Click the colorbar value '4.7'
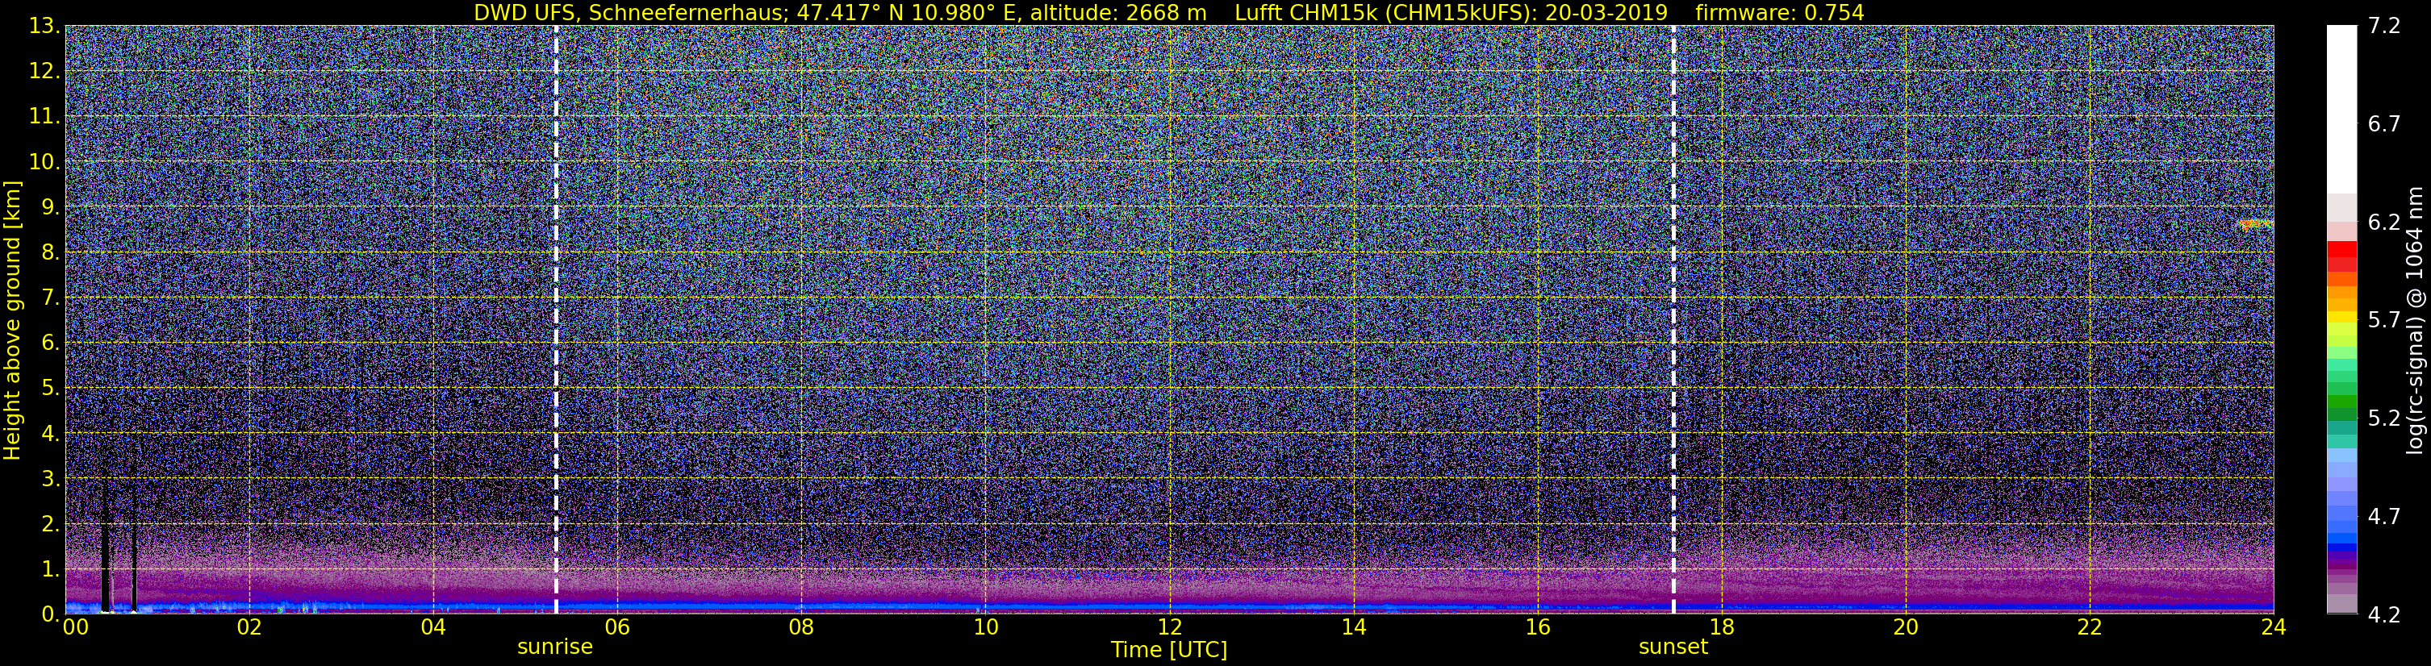This screenshot has height=666, width=2431. click(2384, 517)
